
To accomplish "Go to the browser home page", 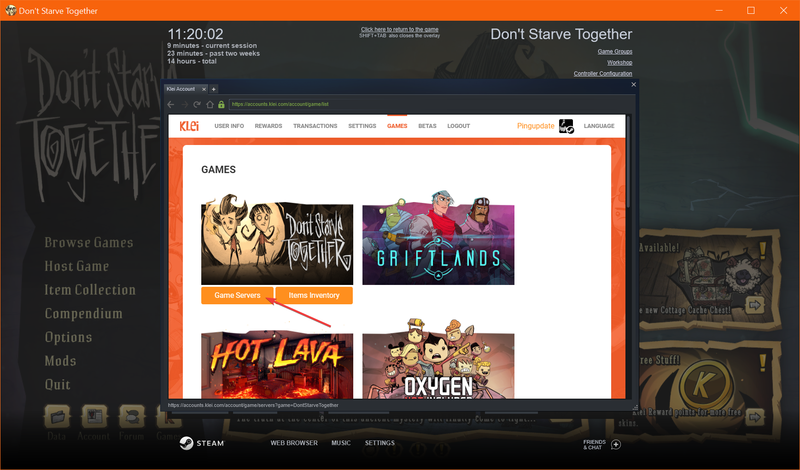I will click(x=210, y=104).
